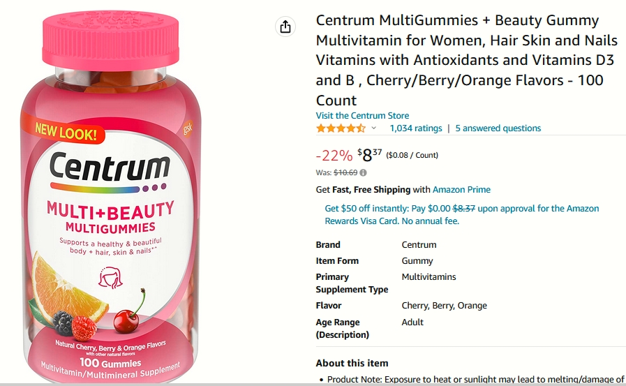626x386 pixels.
Task: Open the 1,034 ratings link
Action: (416, 128)
